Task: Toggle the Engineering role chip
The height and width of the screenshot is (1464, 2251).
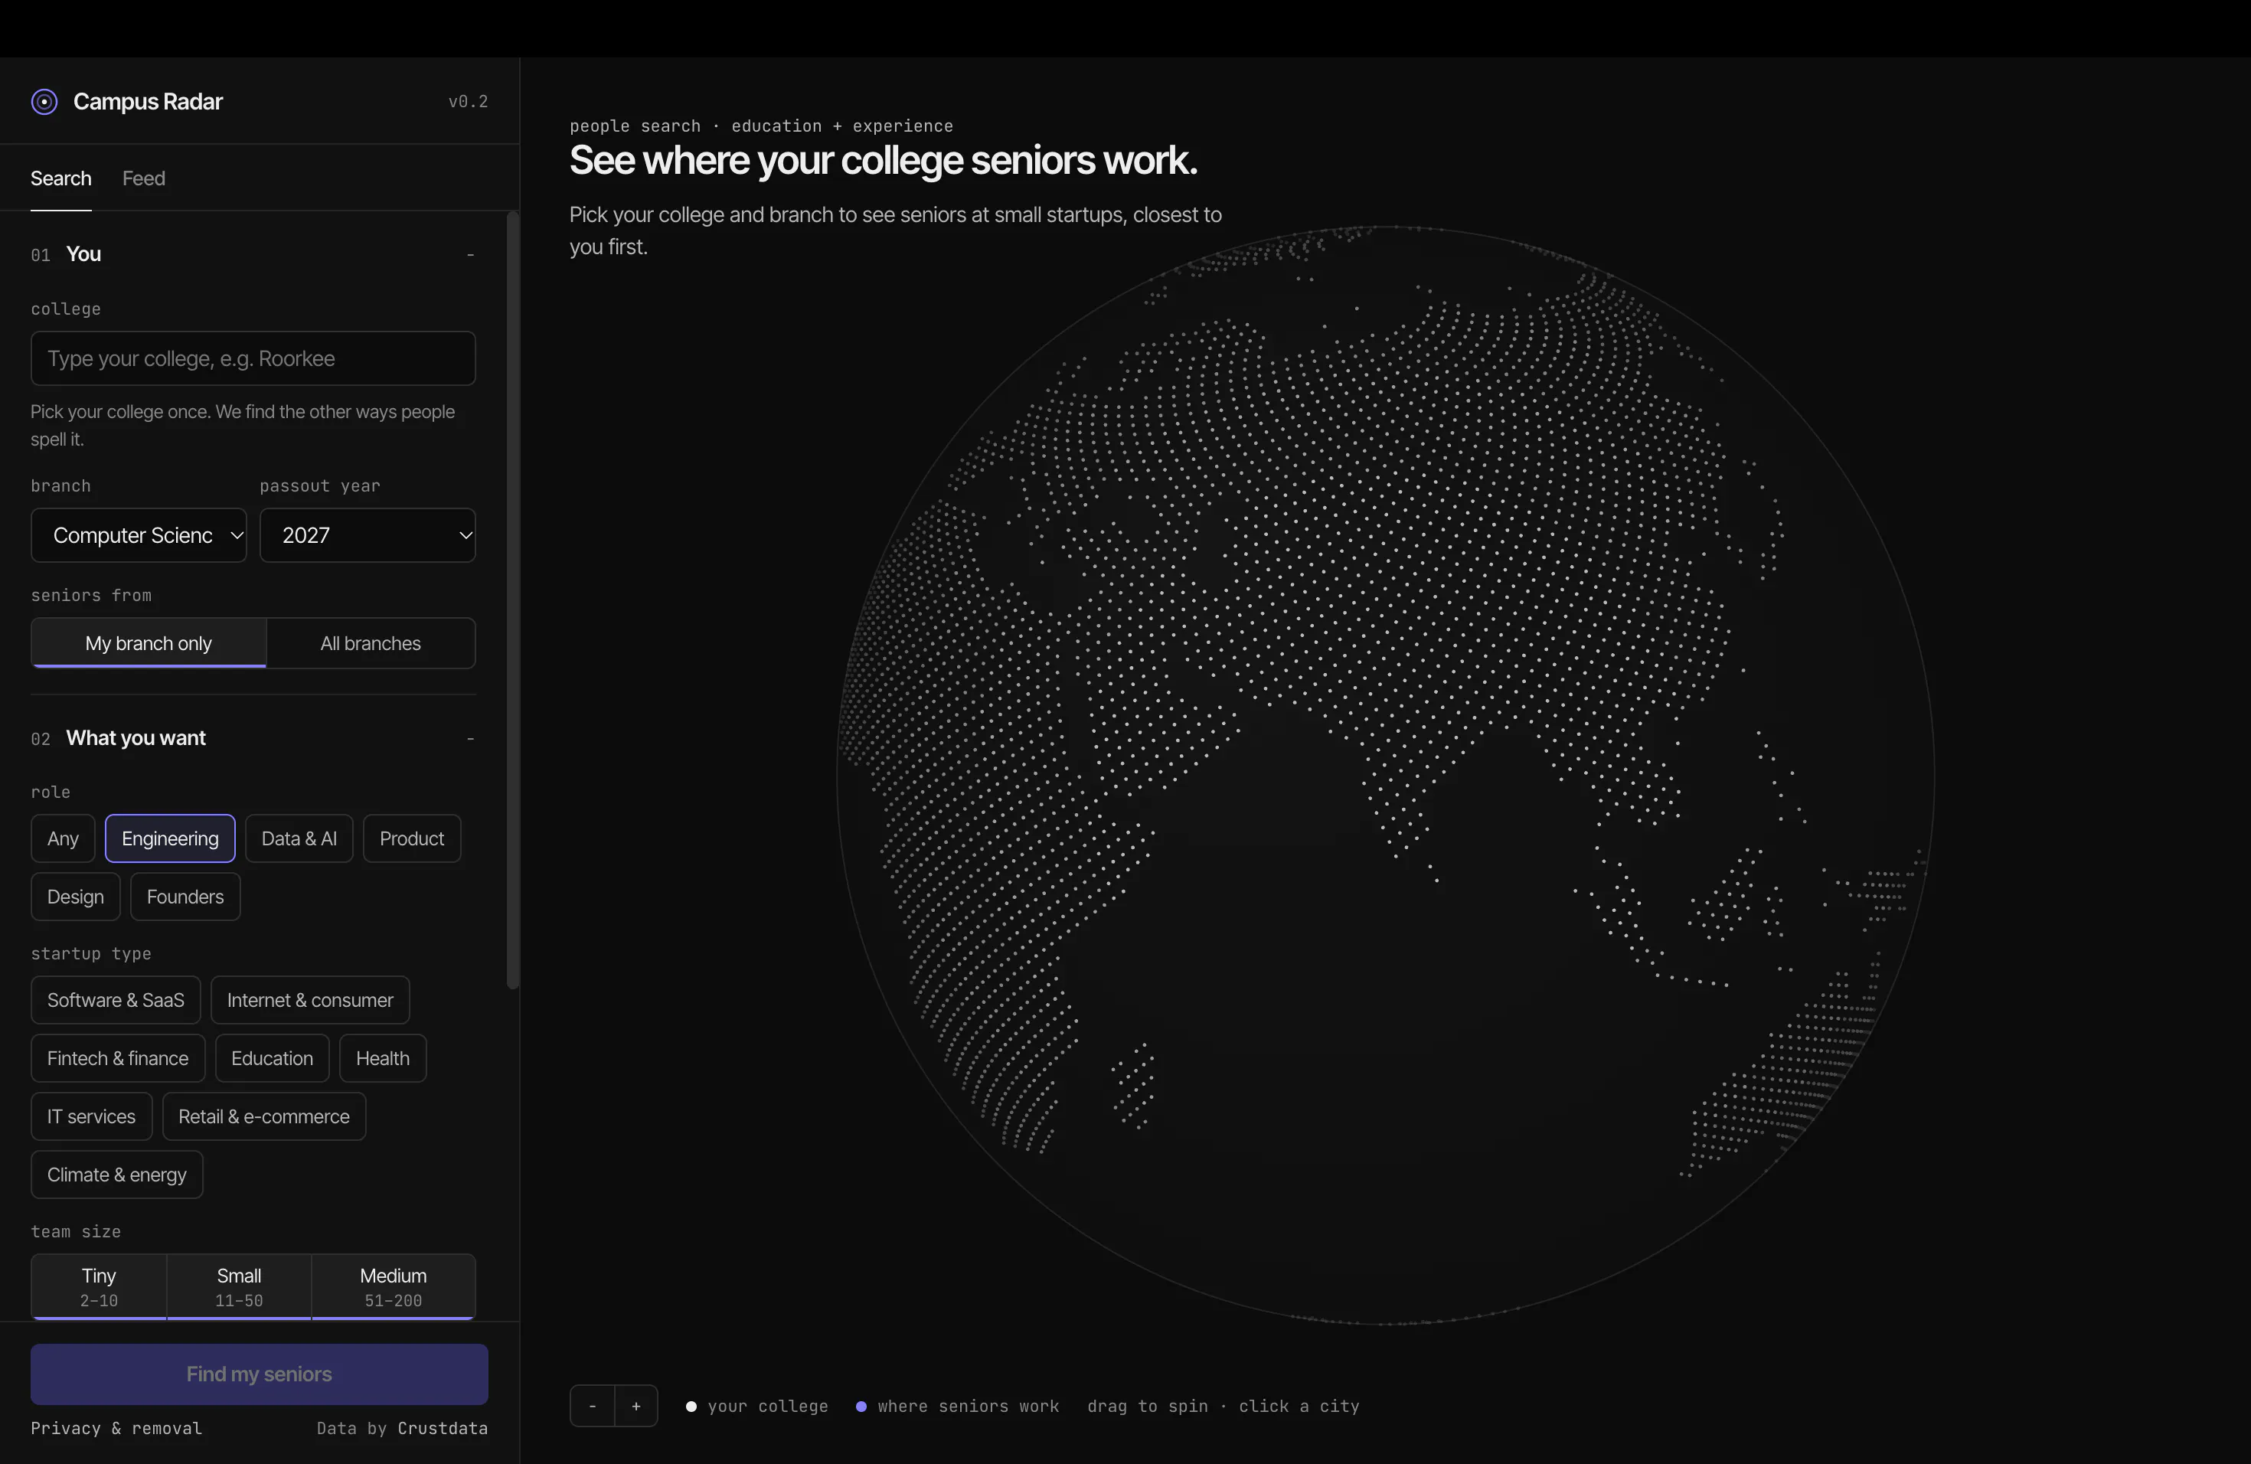Action: (x=170, y=839)
